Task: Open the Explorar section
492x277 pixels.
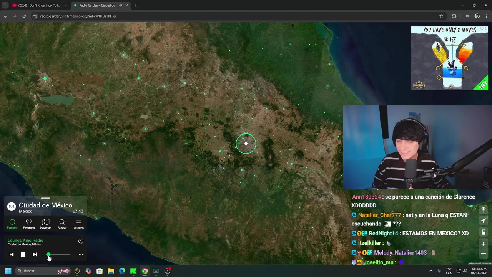Action: (12, 224)
